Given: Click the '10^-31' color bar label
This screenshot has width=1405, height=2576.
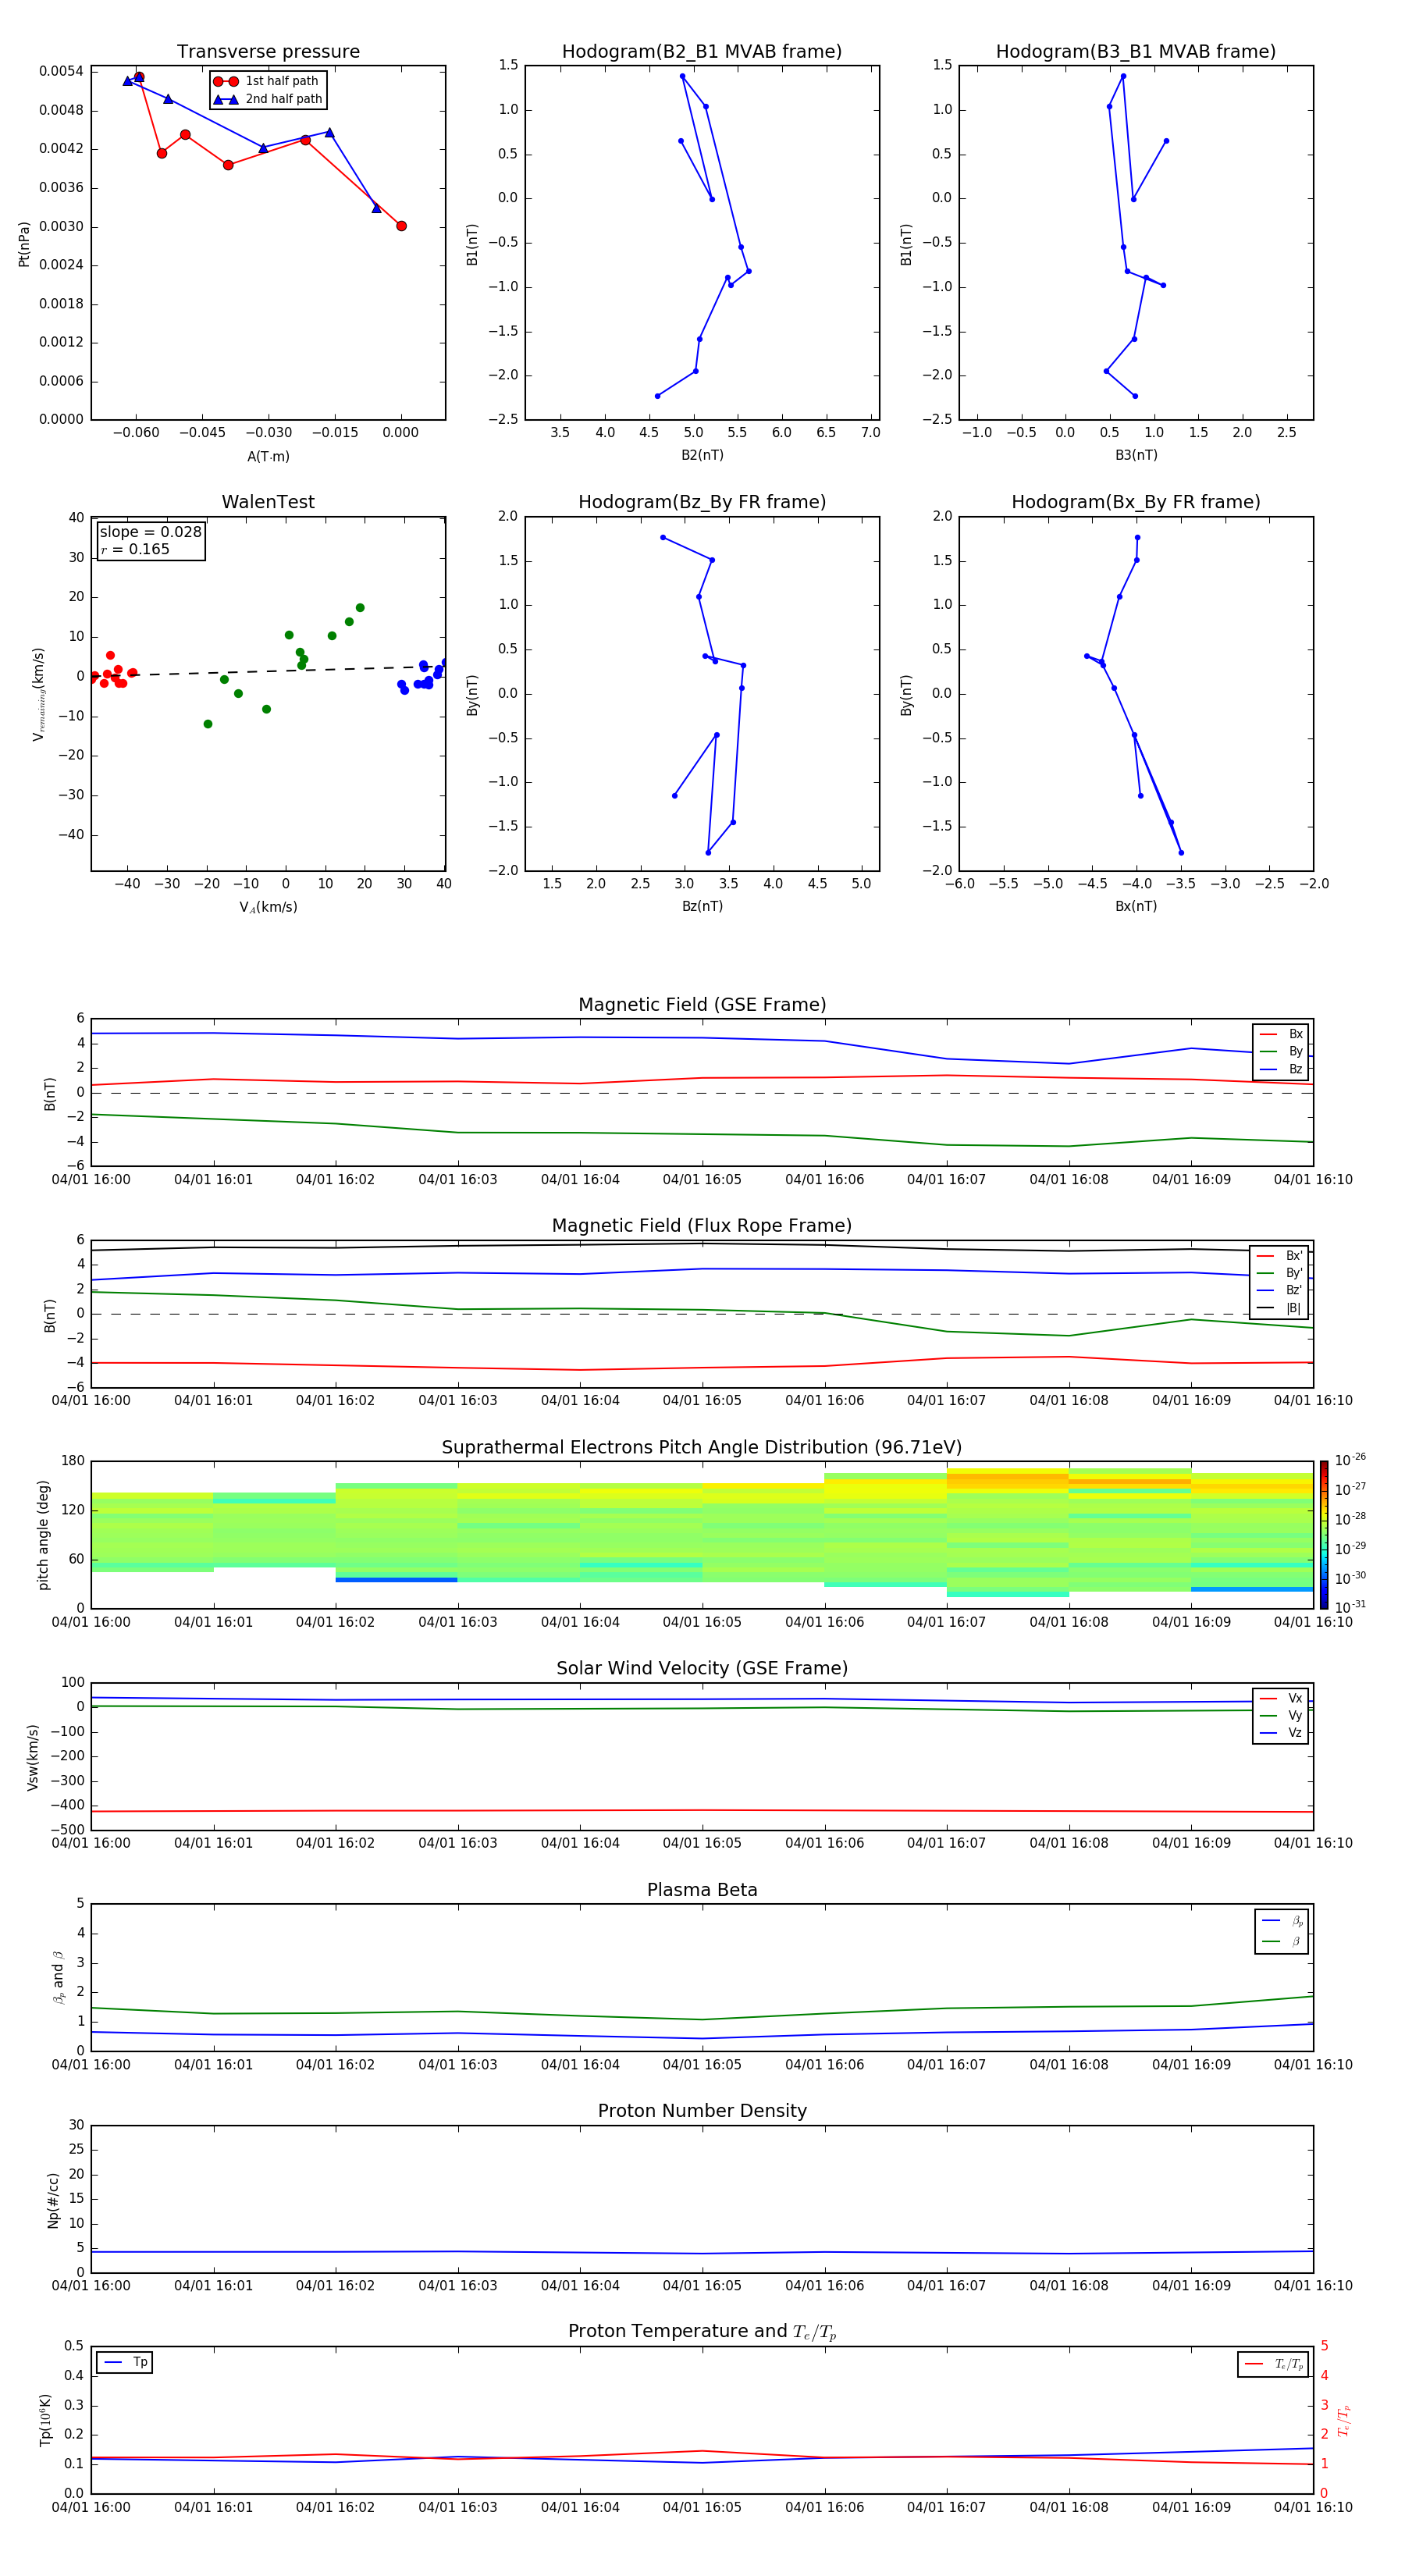Looking at the screenshot, I should (x=1350, y=1607).
